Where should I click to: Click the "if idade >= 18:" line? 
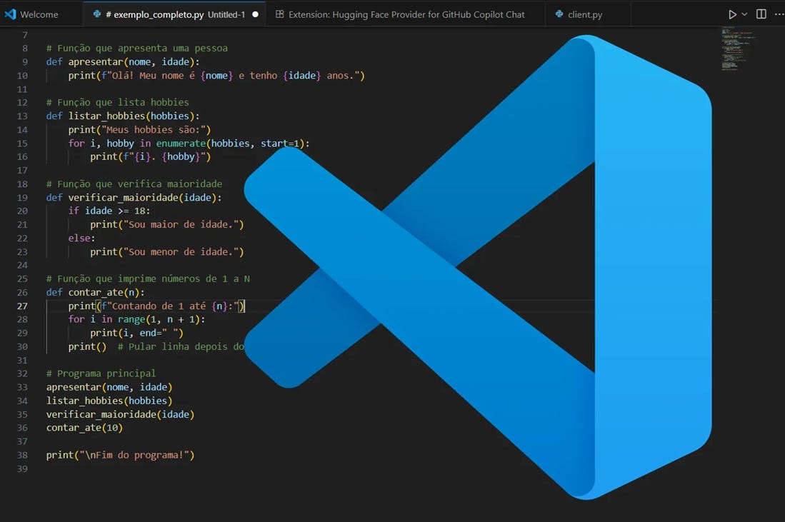click(x=109, y=211)
